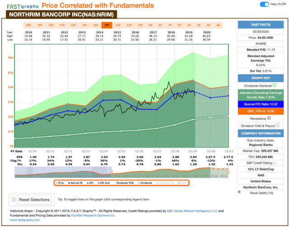Select the 19Y time range tab
Screen dimensions: 289x227
point(40,25)
